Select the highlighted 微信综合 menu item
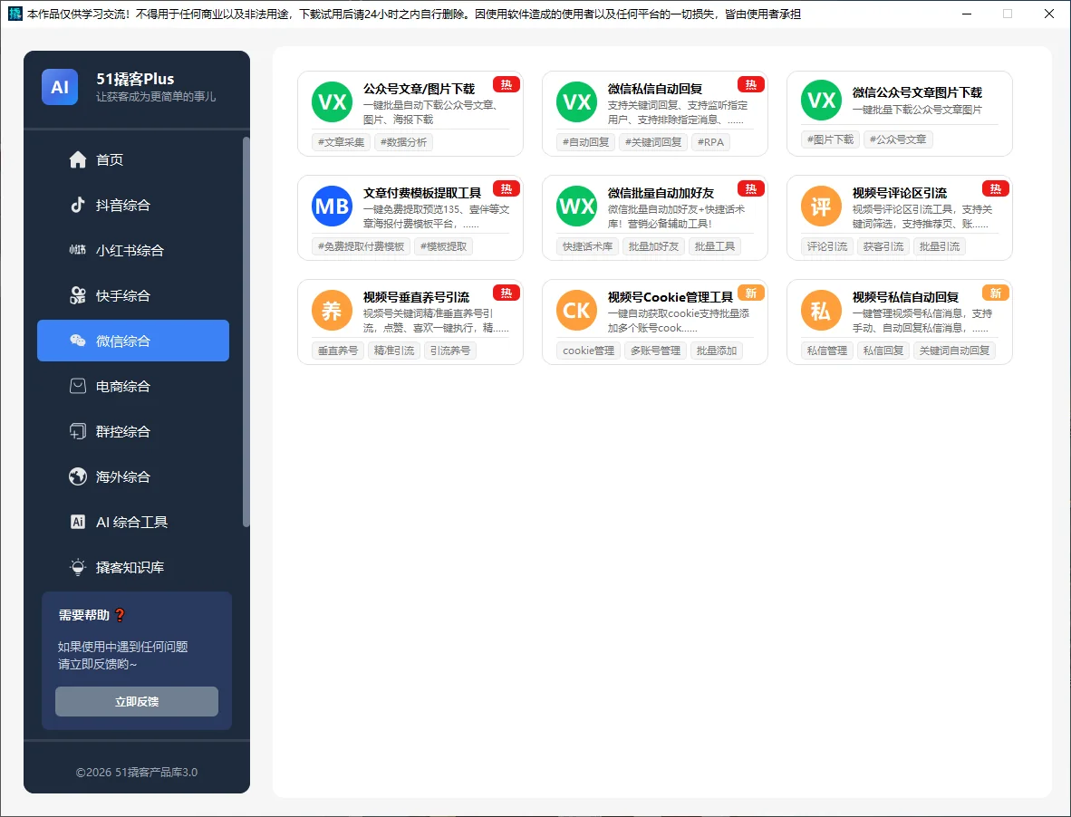The width and height of the screenshot is (1071, 817). coord(133,341)
